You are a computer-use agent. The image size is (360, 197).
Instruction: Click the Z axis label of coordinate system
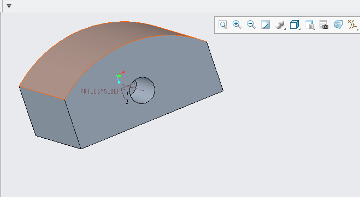[127, 102]
